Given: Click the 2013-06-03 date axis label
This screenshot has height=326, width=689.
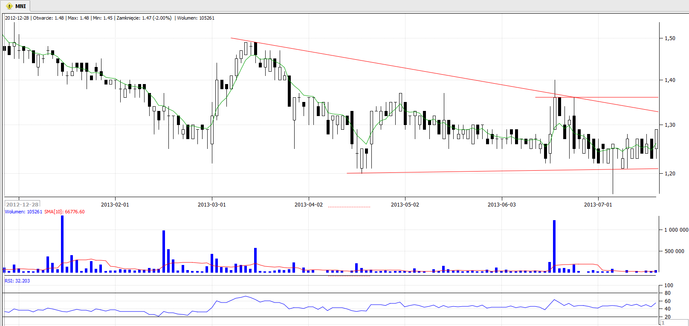Looking at the screenshot, I should (x=501, y=205).
